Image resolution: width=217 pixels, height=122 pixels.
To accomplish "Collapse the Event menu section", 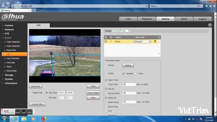I will 8,38.
